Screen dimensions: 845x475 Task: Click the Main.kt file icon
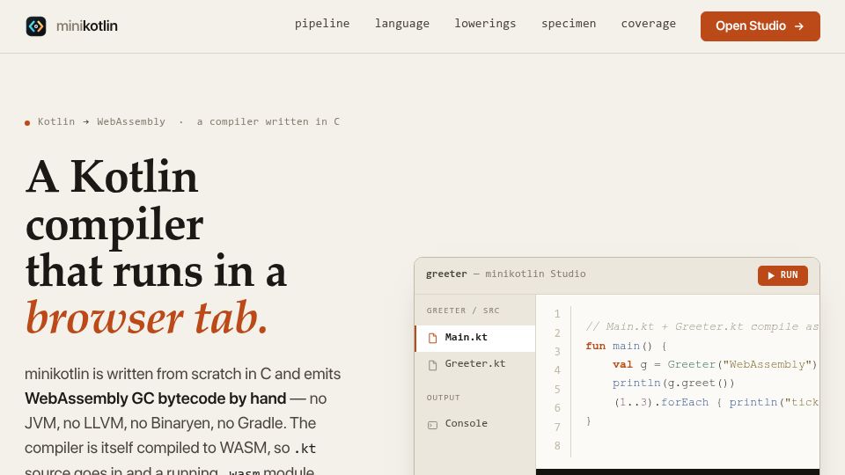[x=432, y=338]
